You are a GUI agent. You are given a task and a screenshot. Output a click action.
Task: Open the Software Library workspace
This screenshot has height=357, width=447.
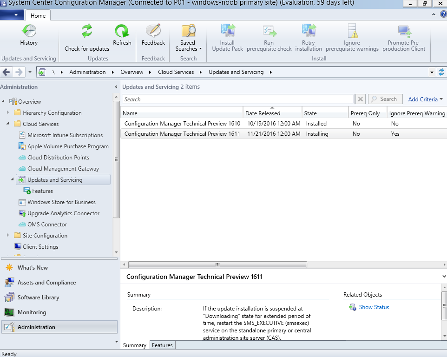tap(38, 297)
